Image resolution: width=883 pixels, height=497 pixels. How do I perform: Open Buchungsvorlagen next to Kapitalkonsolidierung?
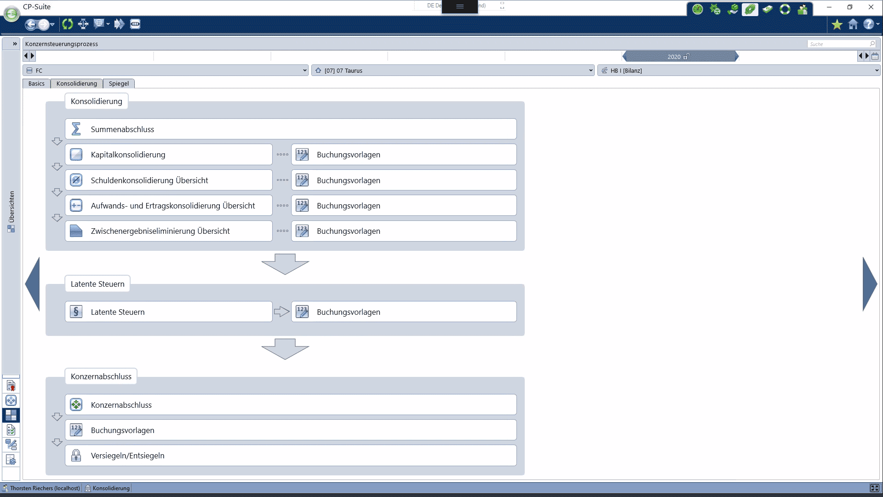tap(404, 155)
